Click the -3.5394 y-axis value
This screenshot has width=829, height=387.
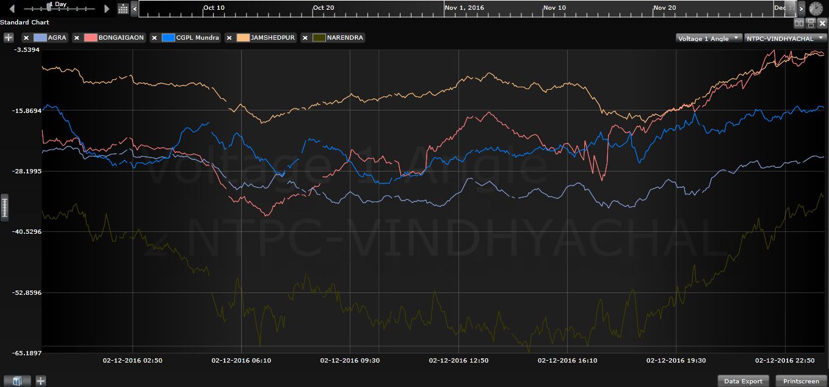(x=26, y=49)
